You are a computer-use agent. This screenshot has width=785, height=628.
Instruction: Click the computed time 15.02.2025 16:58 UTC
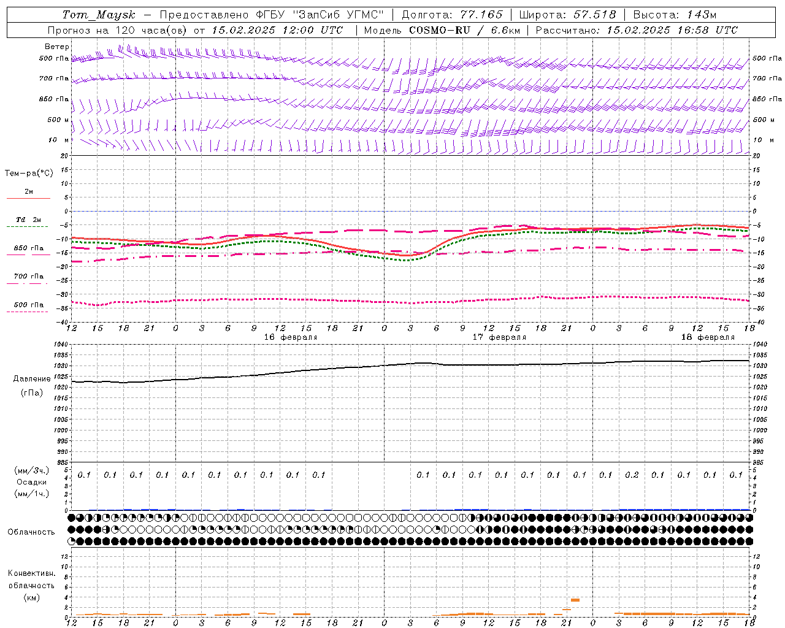click(672, 30)
